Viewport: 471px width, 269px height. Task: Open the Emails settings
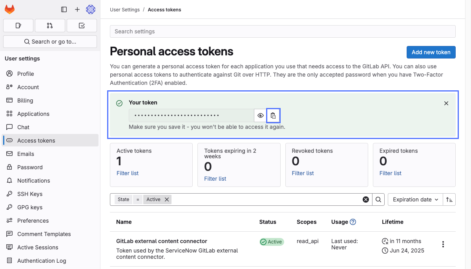tap(50, 154)
